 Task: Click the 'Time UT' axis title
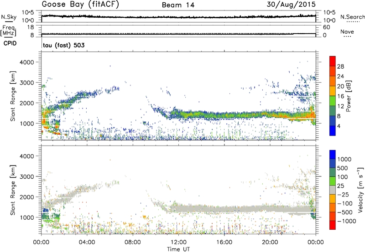178,249
